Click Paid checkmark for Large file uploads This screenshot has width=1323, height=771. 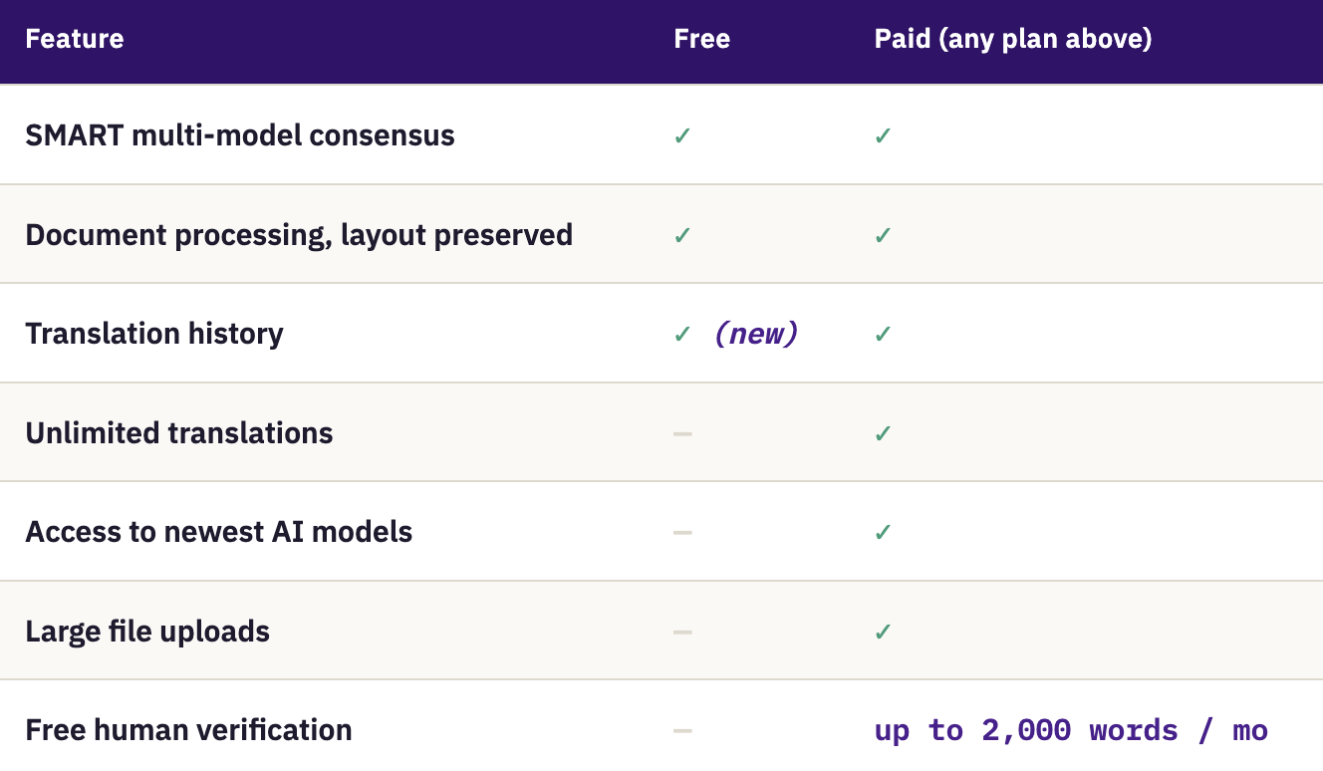(883, 632)
